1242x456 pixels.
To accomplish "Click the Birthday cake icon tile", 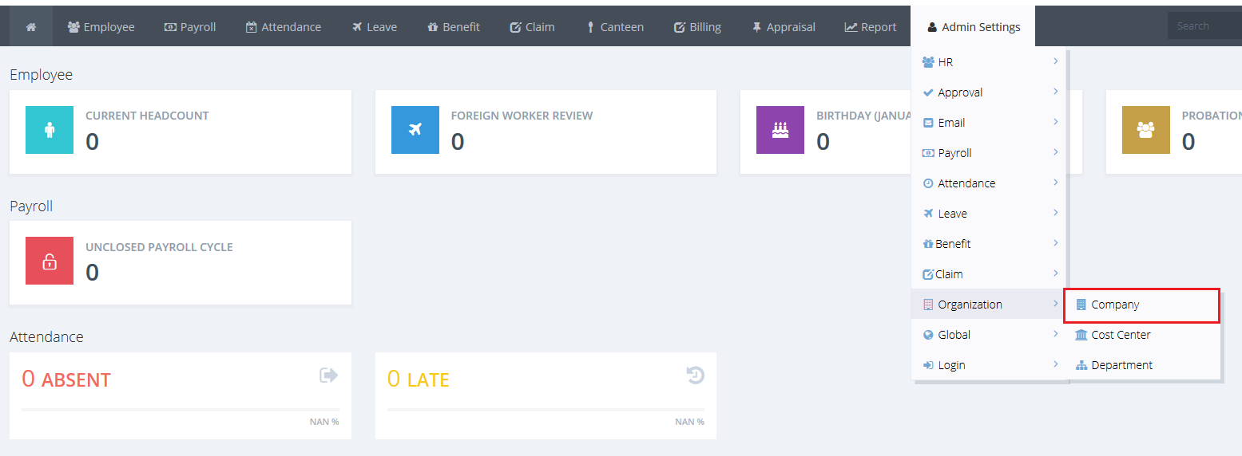I will [780, 130].
